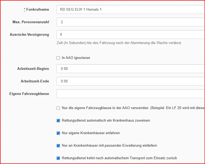Click the 'Arbeitszeit-Beginn' label text
Image resolution: width=205 pixels, height=164 pixels.
(33, 69)
